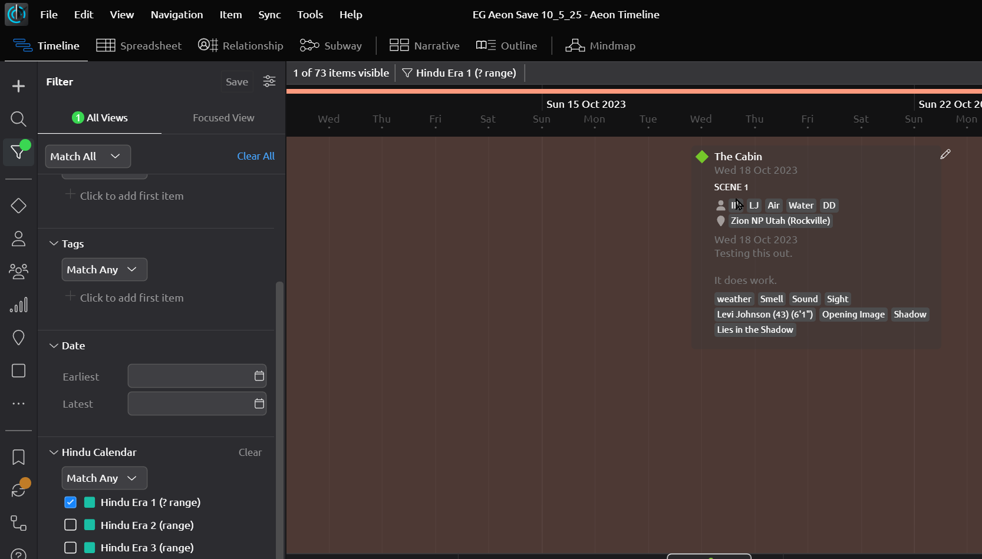This screenshot has width=982, height=559.
Task: Uncheck Hindu Era 1 (? range) checkbox
Action: (71, 502)
